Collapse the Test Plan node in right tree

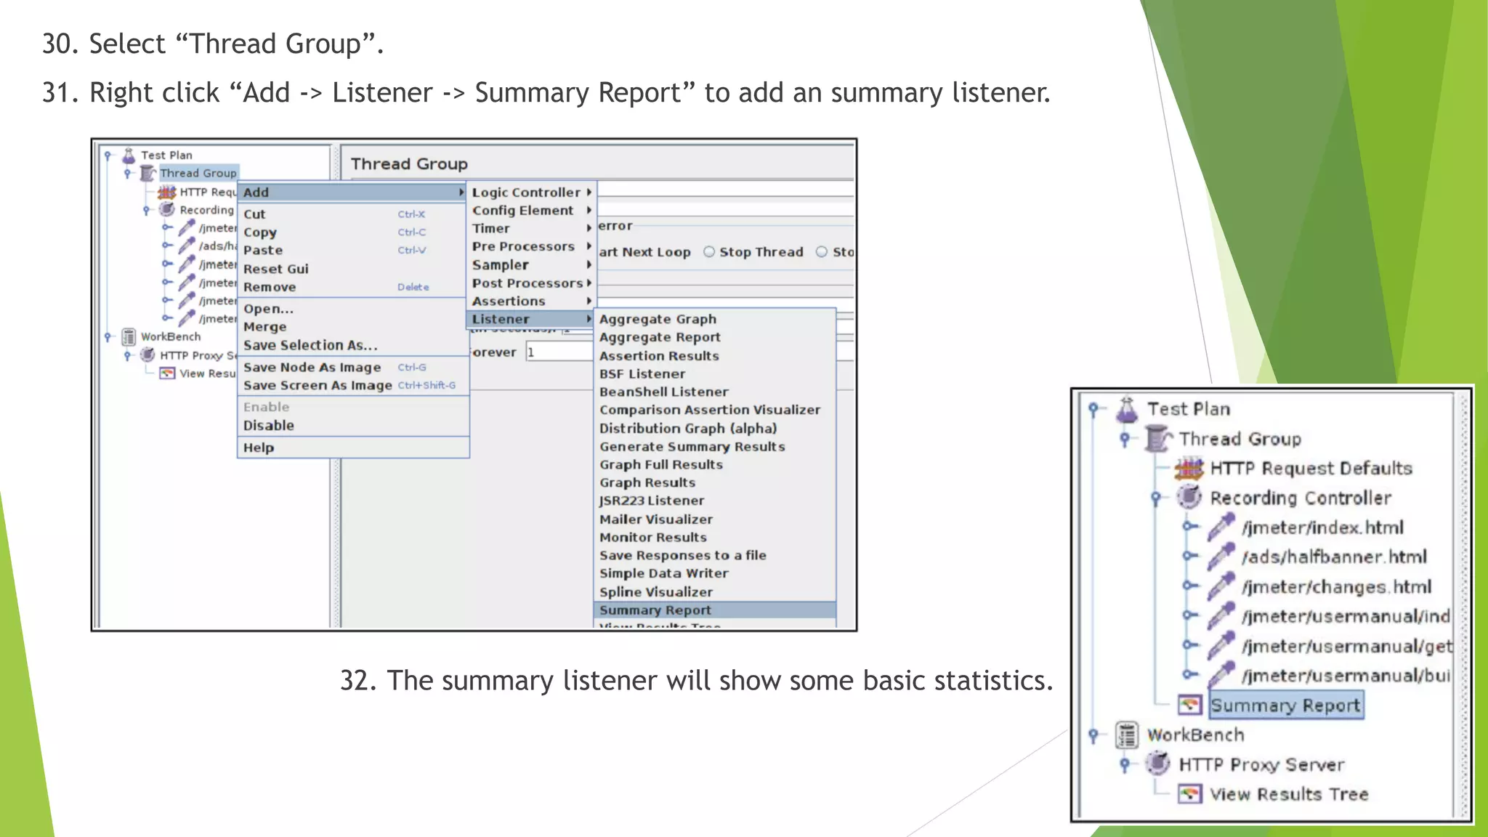pyautogui.click(x=1094, y=410)
